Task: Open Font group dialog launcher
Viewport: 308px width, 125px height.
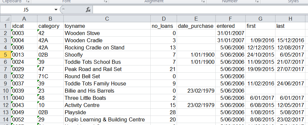Action: pyautogui.click(x=106, y=1)
